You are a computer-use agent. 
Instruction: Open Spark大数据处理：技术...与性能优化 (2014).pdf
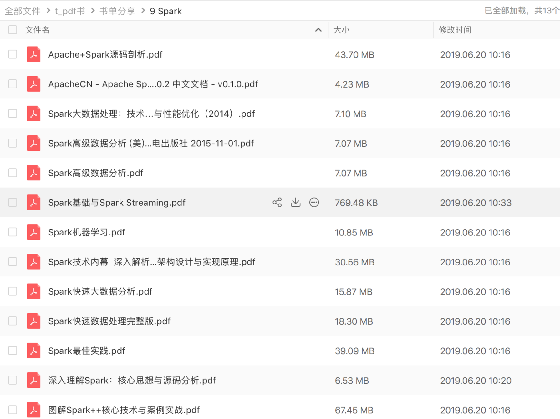click(152, 114)
